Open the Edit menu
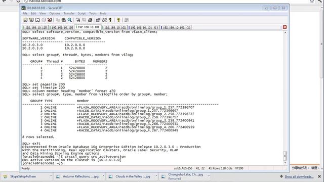Screen dimensions: 324x182 tap(33, 14)
